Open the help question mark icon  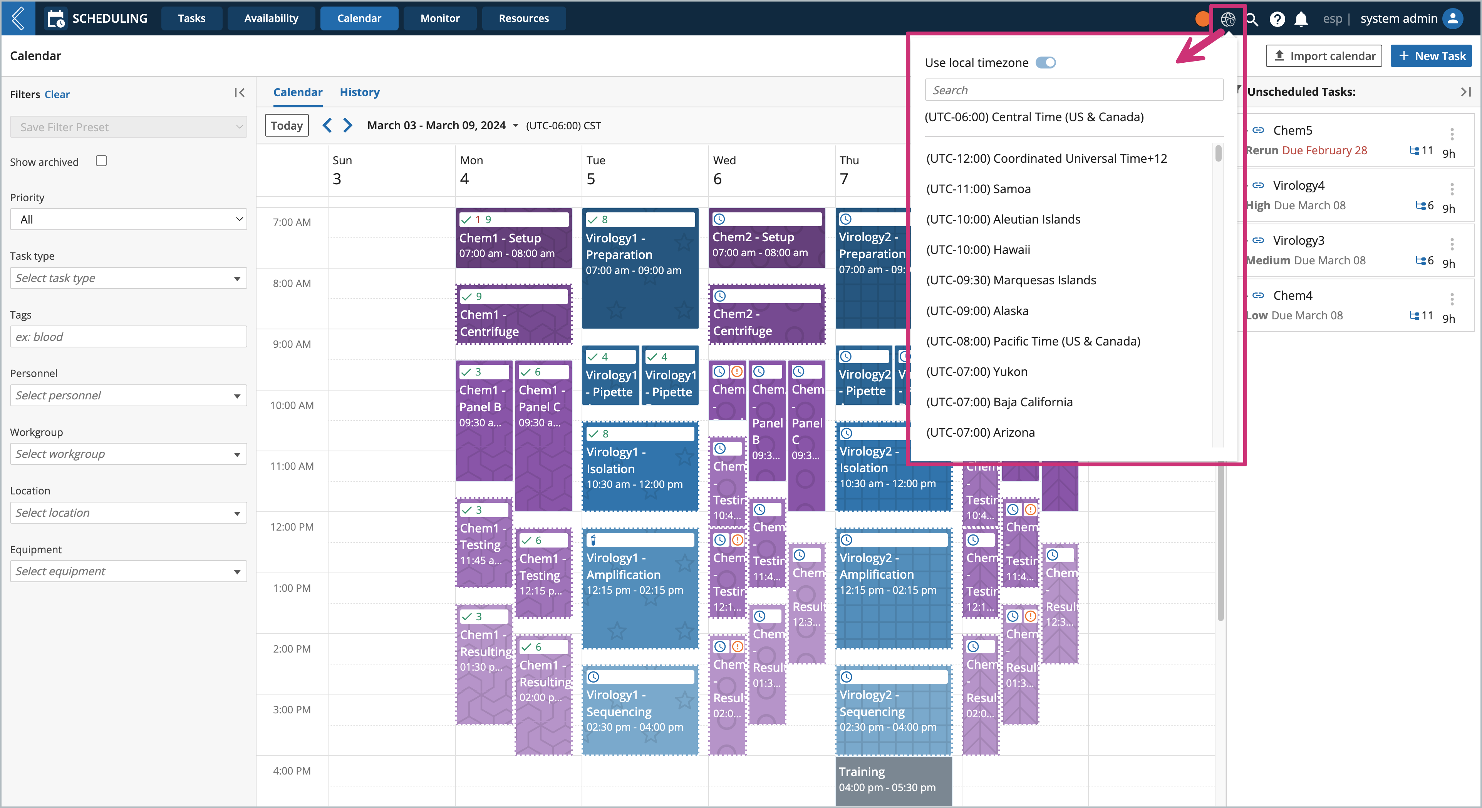pyautogui.click(x=1277, y=19)
